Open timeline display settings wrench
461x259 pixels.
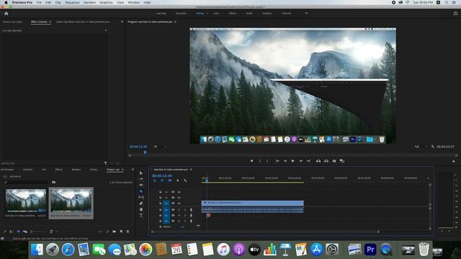click(185, 181)
